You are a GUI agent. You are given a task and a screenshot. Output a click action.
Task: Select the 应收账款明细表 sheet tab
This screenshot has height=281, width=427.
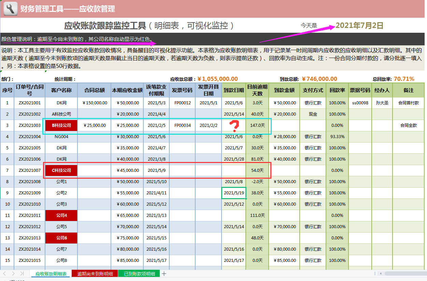coord(50,273)
